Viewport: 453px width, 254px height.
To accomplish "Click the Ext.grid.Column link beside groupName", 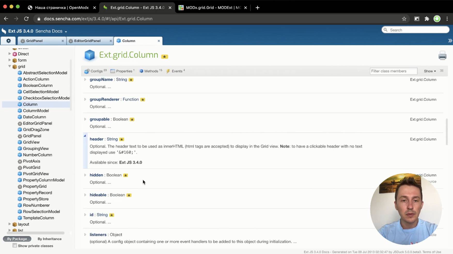I will tap(423, 79).
